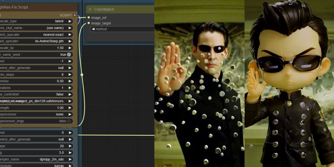Click the 'karras' scheduler value
The height and width of the screenshot is (167, 334).
pos(59,166)
